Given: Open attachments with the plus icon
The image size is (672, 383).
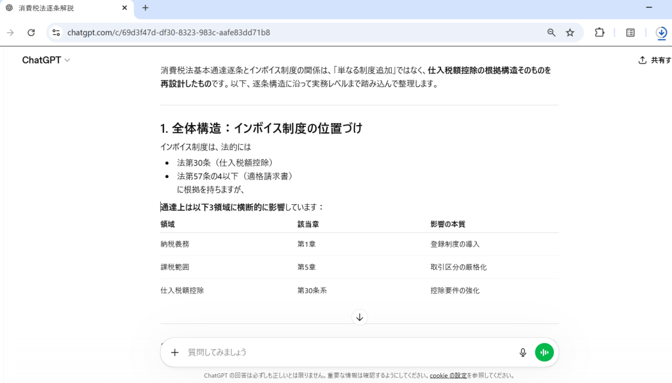Looking at the screenshot, I should 175,352.
